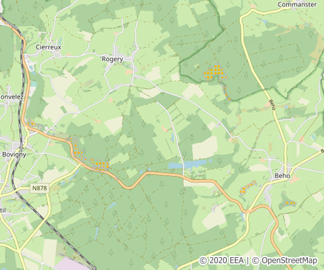This screenshot has height=270, width=324.
Task: Click the orange dots trailing south of the forest patch
Action: 226,92
